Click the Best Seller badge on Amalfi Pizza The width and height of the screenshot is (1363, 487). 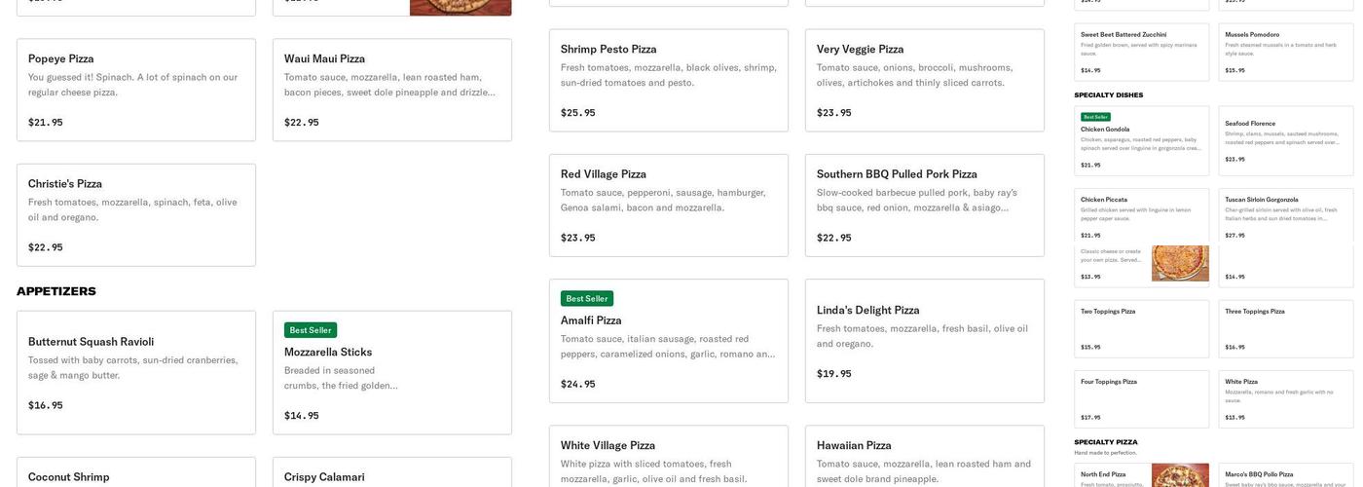pos(586,299)
